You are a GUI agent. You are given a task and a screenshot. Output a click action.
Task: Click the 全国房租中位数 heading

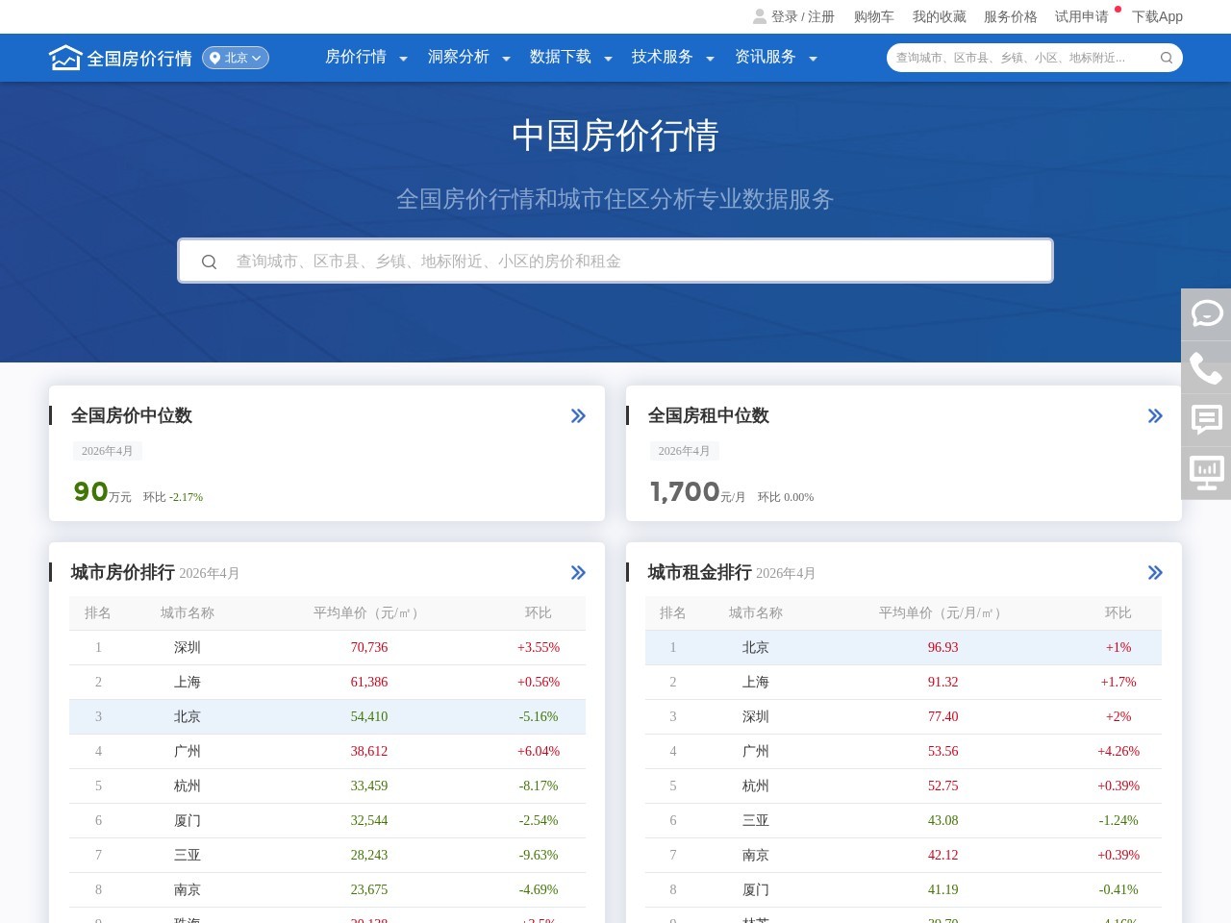[709, 415]
